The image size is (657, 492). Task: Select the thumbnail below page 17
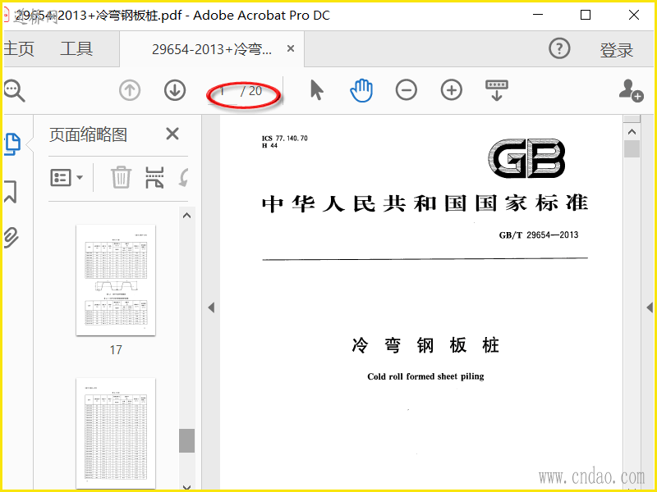coord(116,433)
